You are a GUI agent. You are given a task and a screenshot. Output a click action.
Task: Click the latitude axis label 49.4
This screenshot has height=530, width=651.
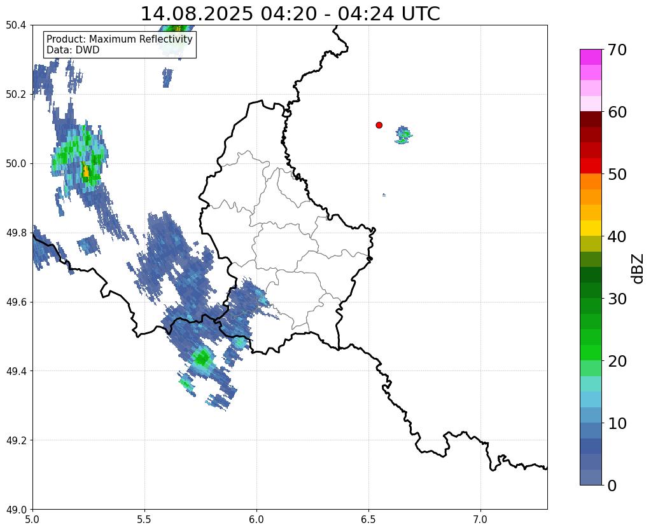pos(16,371)
